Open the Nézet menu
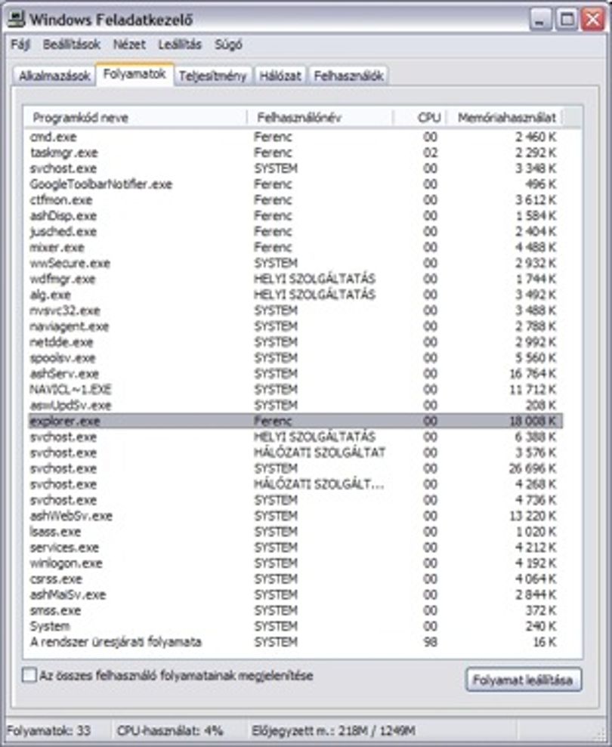 [x=129, y=45]
